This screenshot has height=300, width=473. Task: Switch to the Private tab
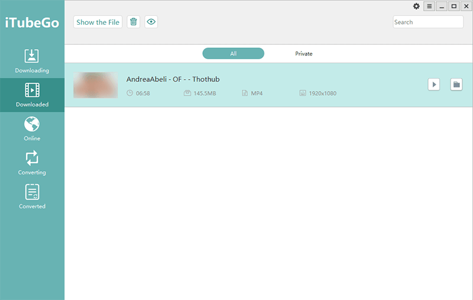304,54
